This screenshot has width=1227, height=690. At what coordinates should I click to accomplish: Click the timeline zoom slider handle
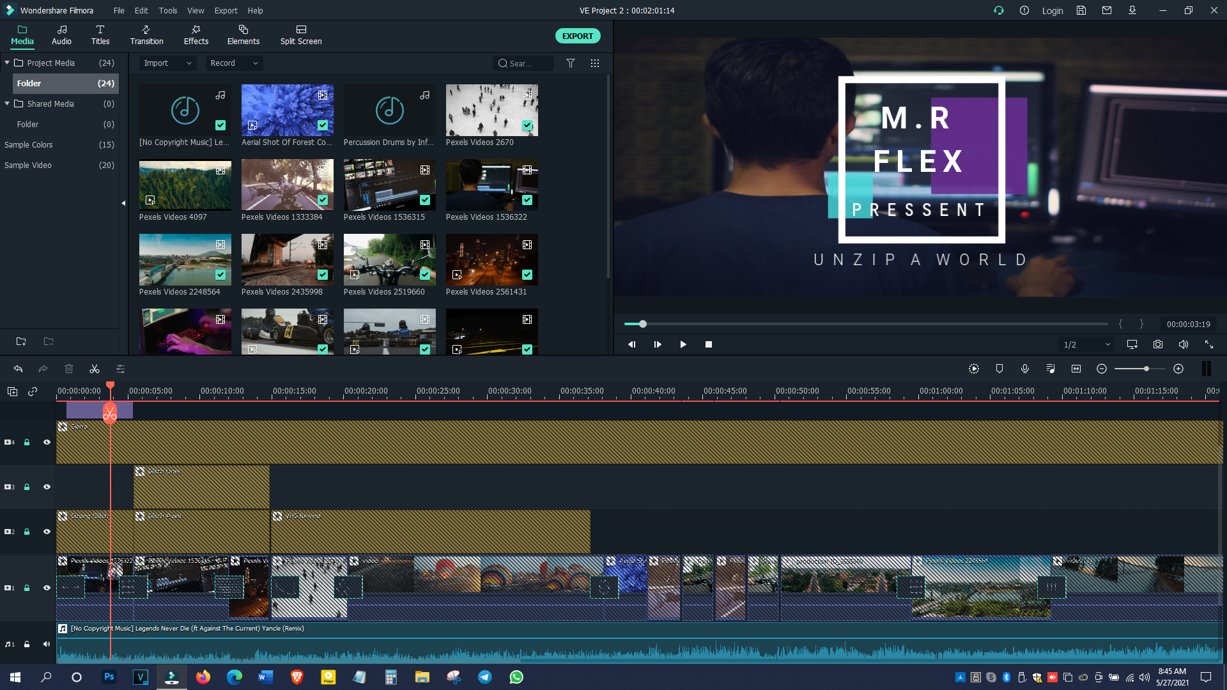click(x=1146, y=369)
